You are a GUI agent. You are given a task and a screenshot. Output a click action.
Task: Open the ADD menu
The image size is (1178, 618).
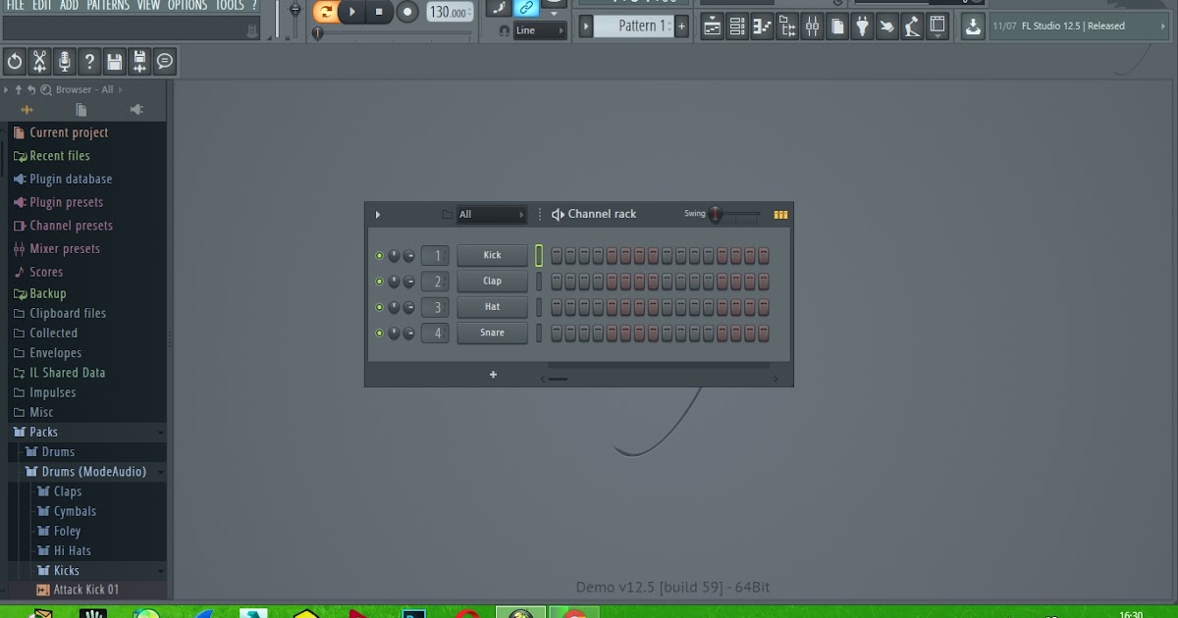69,6
